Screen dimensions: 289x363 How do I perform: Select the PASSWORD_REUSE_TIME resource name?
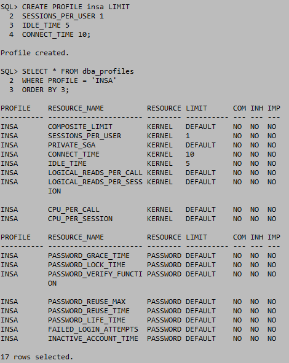(x=89, y=311)
